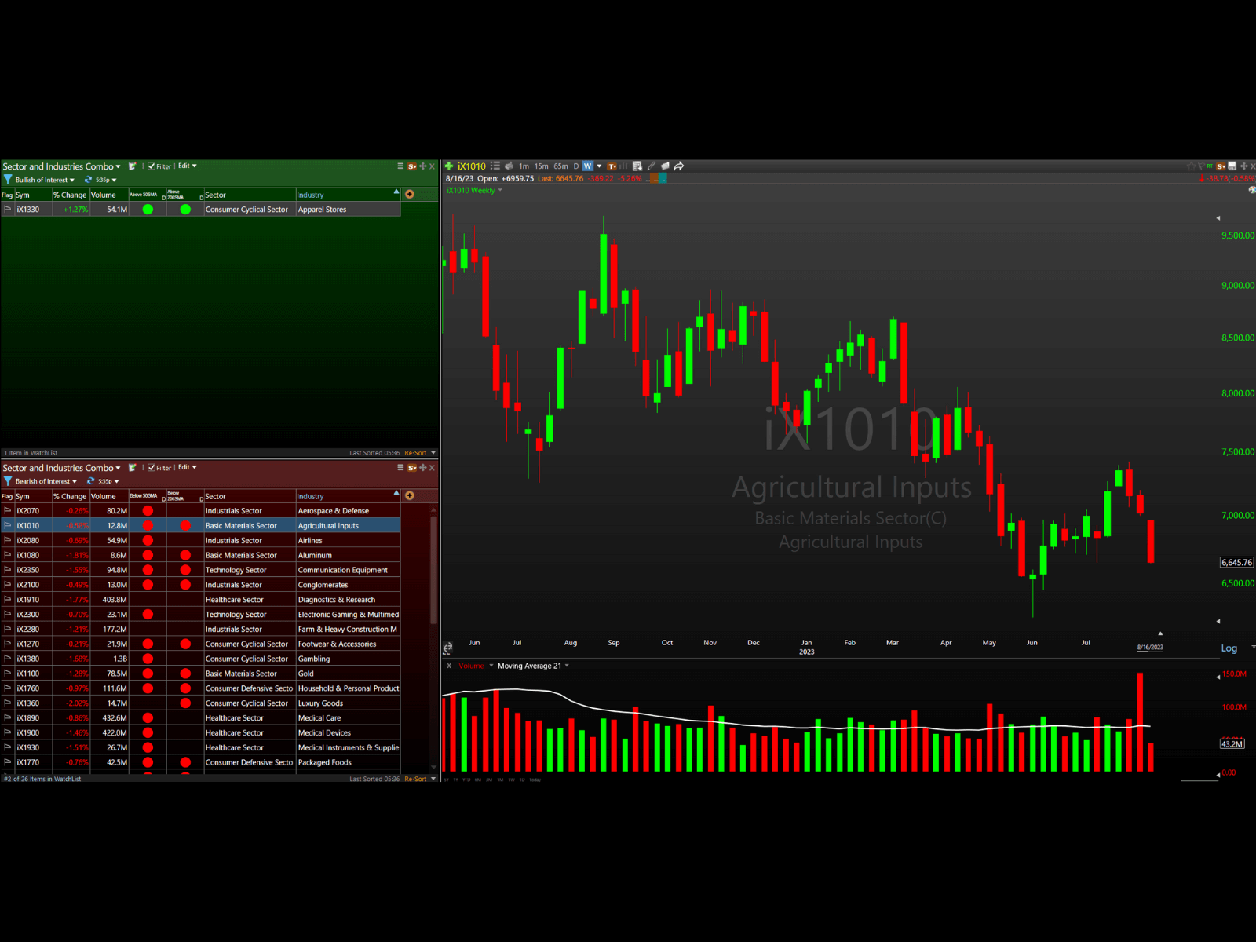The height and width of the screenshot is (942, 1256).
Task: Click the share/forward arrow icon on the chart toolbar
Action: pos(679,166)
